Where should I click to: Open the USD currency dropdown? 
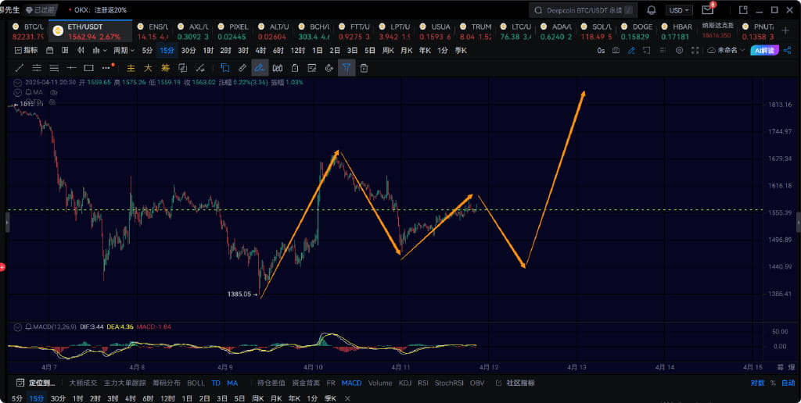pos(679,10)
